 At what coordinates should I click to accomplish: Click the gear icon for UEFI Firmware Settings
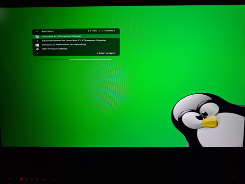pos(37,49)
